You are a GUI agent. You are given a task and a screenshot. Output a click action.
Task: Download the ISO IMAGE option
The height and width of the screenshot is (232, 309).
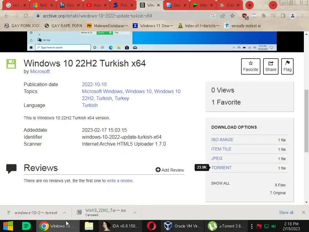222,140
